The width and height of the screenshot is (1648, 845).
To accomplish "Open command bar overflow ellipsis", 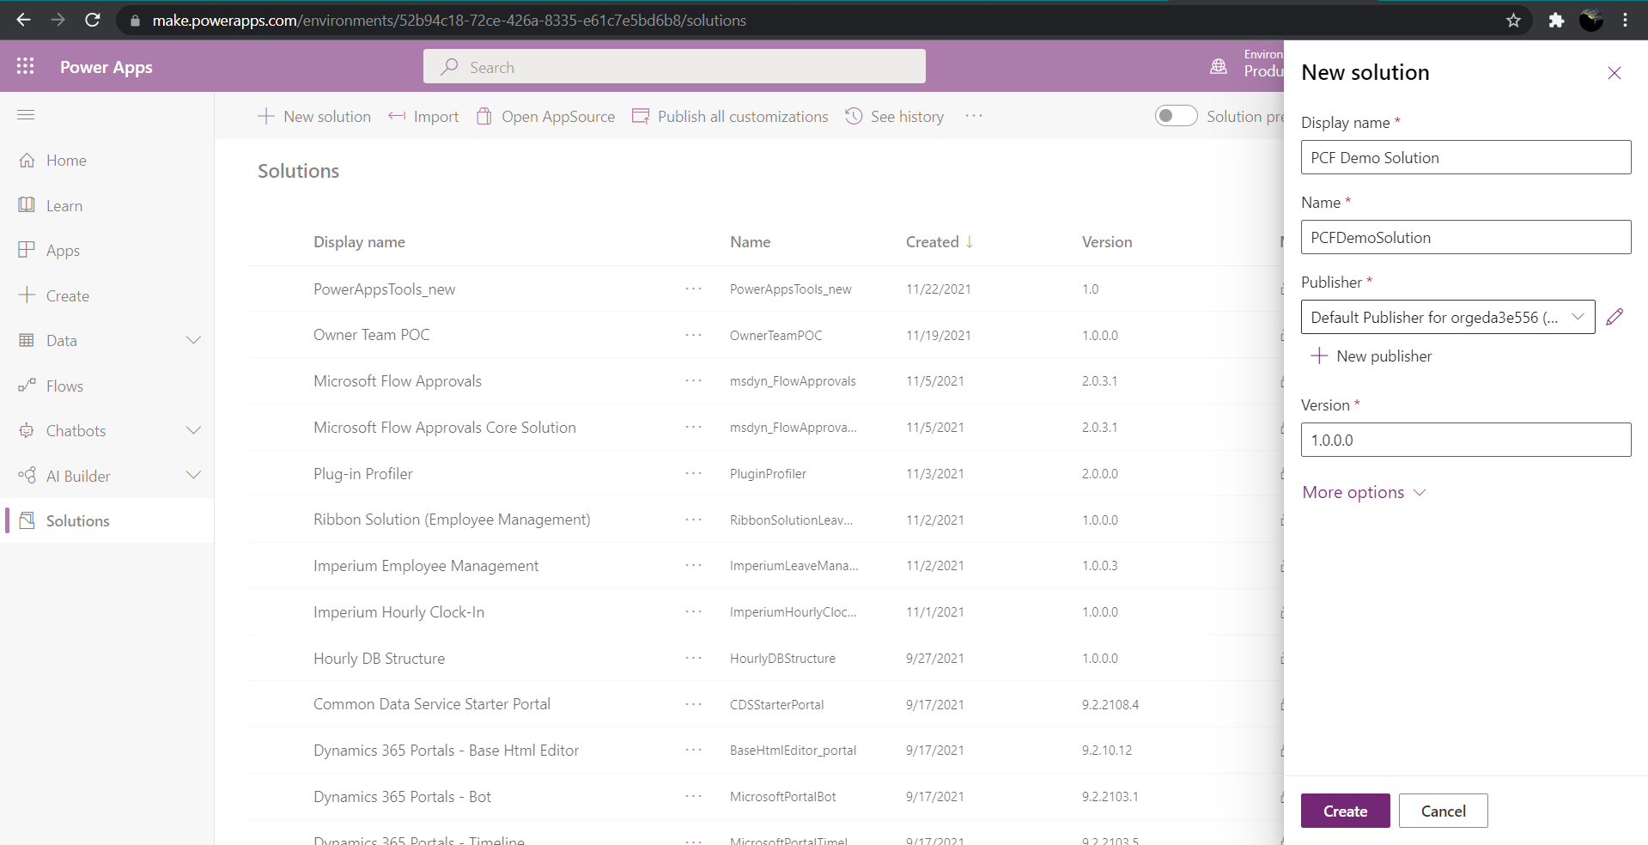I will [973, 116].
